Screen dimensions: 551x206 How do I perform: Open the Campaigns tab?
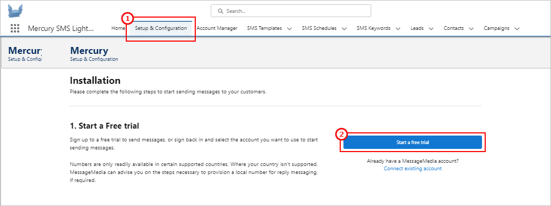pyautogui.click(x=496, y=28)
